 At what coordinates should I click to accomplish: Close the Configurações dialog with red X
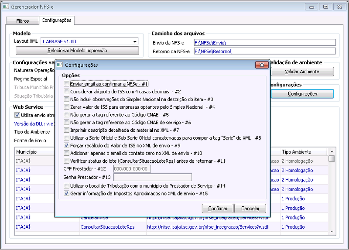click(262, 65)
